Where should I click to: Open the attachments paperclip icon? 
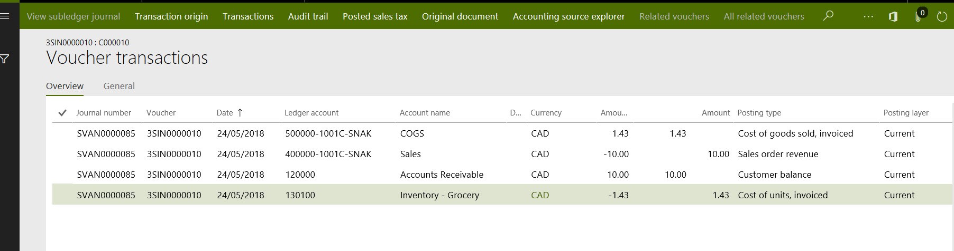point(919,17)
